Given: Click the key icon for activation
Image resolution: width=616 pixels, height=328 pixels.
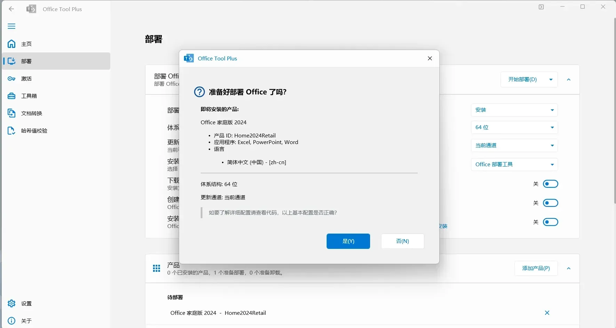Looking at the screenshot, I should [11, 78].
